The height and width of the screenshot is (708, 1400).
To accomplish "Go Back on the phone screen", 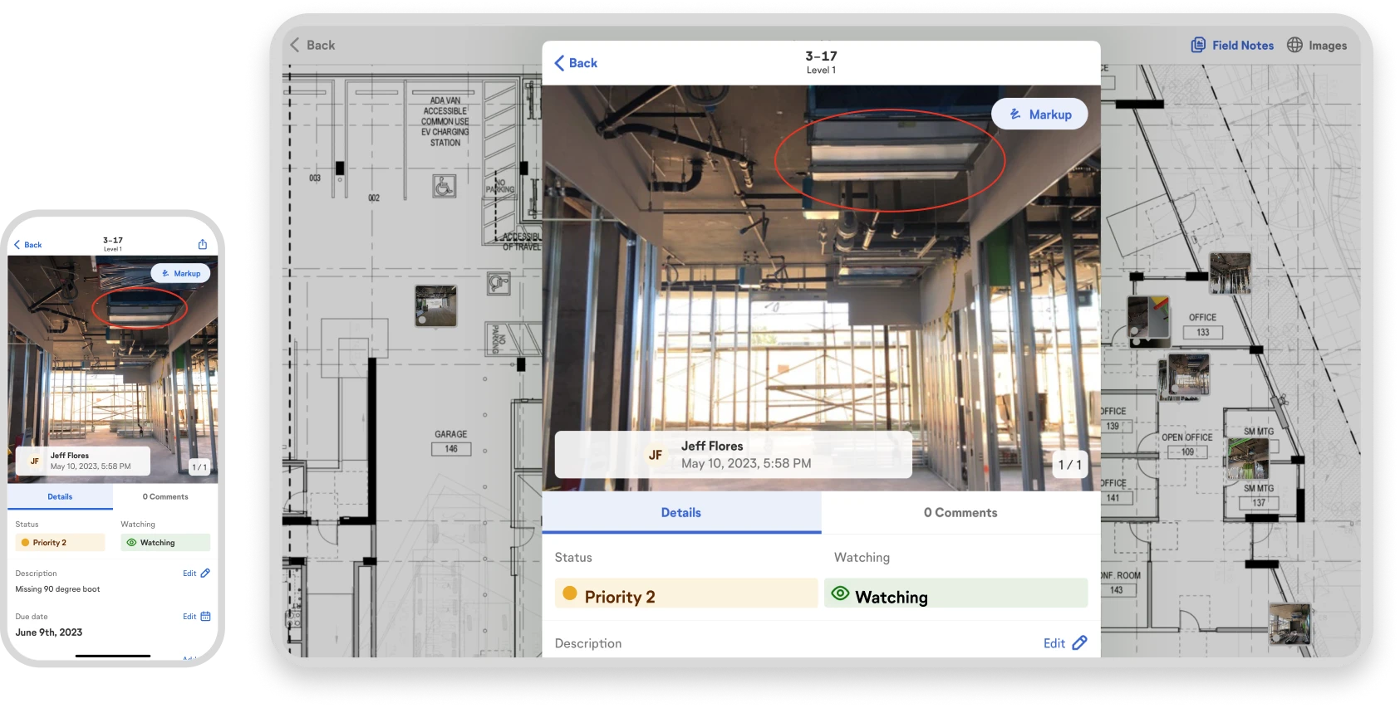I will pos(27,245).
